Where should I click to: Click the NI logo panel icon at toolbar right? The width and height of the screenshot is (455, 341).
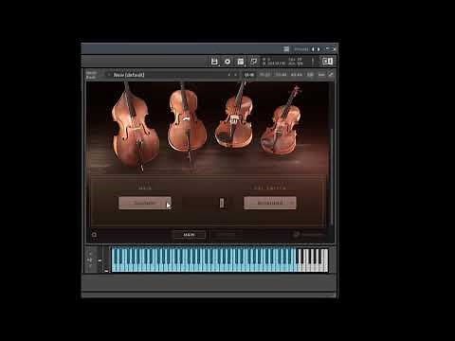coord(327,62)
